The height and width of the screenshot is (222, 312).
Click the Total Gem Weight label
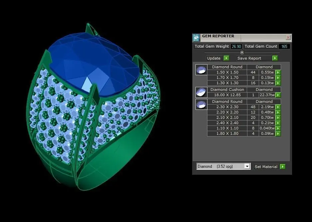click(x=212, y=46)
